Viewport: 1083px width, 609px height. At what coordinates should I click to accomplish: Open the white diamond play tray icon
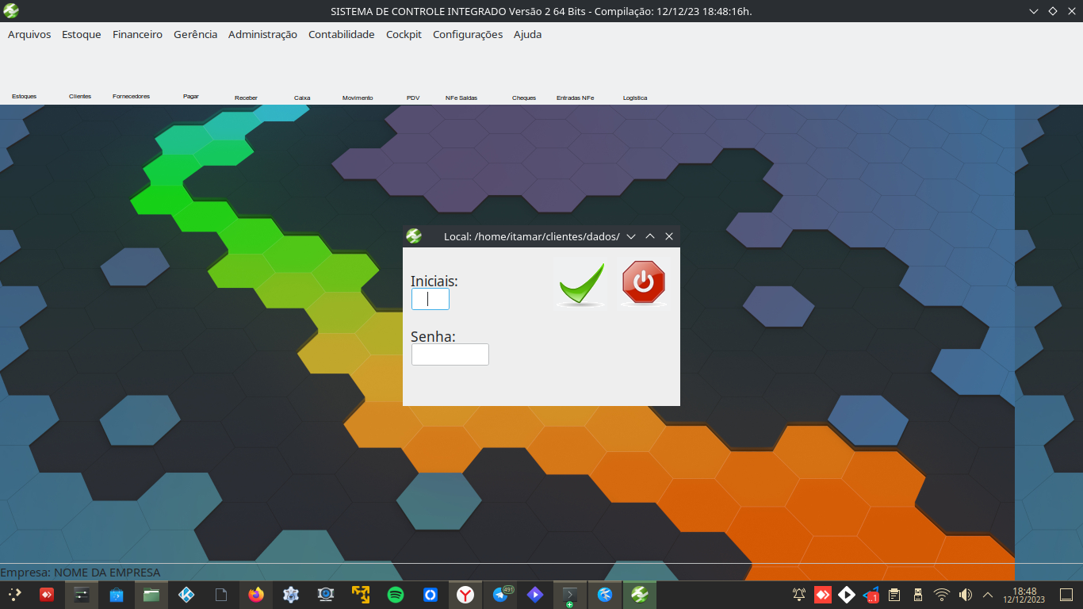pyautogui.click(x=847, y=594)
